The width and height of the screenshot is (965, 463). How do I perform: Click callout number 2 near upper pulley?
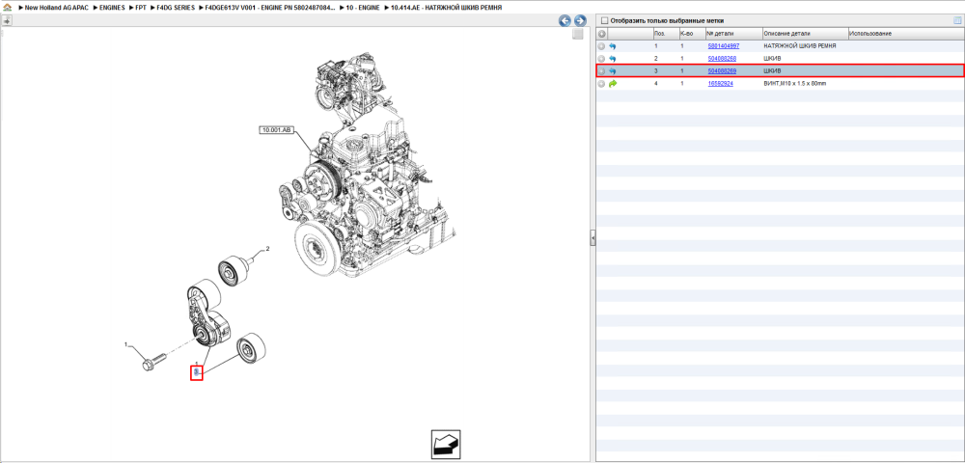[x=267, y=249]
